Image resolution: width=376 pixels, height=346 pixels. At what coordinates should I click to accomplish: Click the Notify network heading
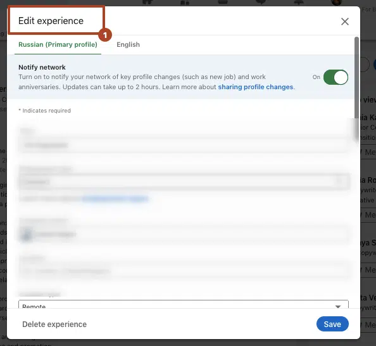[42, 67]
